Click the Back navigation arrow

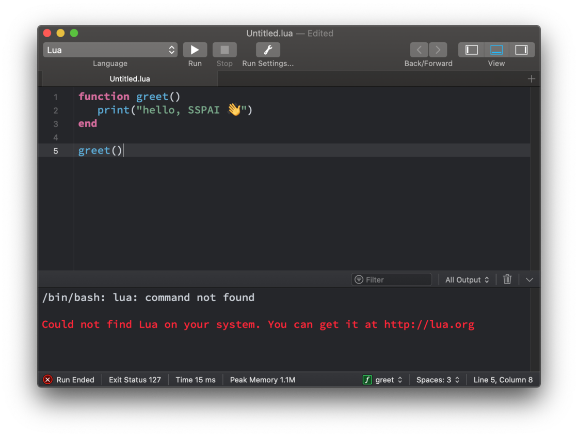click(419, 50)
